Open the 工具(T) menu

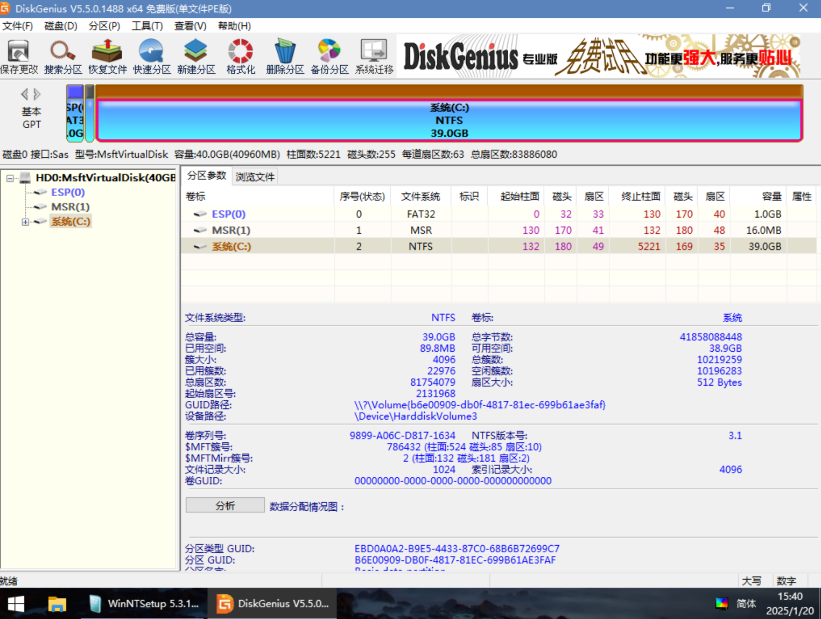tap(148, 26)
